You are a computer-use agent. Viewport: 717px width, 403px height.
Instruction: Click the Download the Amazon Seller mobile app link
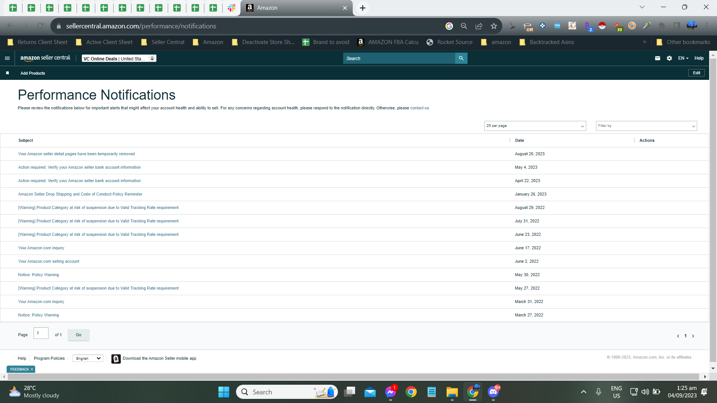tap(159, 359)
